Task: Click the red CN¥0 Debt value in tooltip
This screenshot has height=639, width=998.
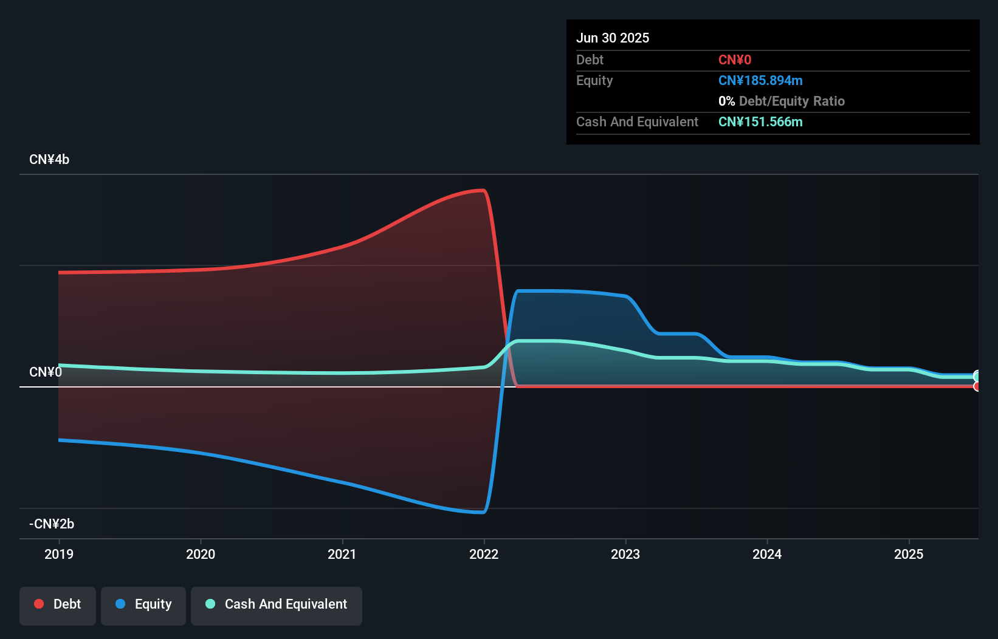Action: 734,60
